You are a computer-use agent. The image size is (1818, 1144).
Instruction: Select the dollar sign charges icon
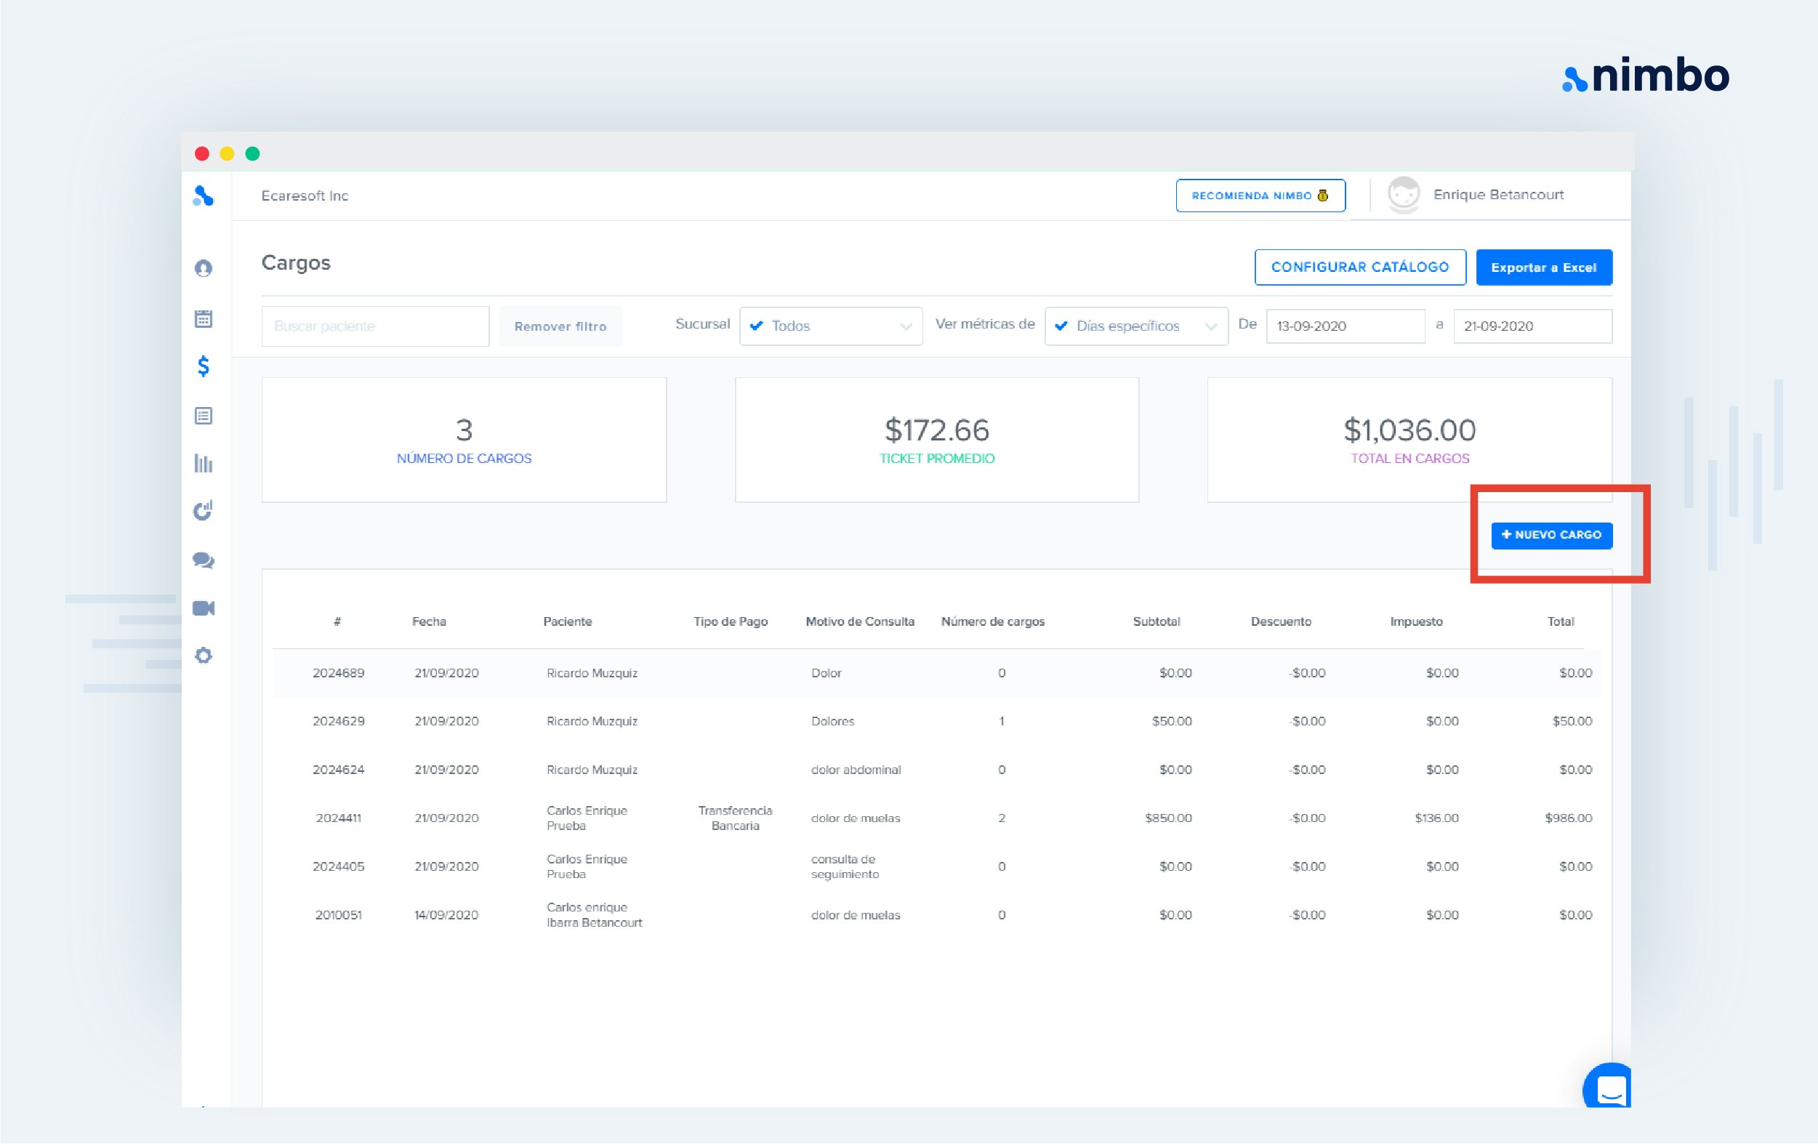click(x=203, y=366)
